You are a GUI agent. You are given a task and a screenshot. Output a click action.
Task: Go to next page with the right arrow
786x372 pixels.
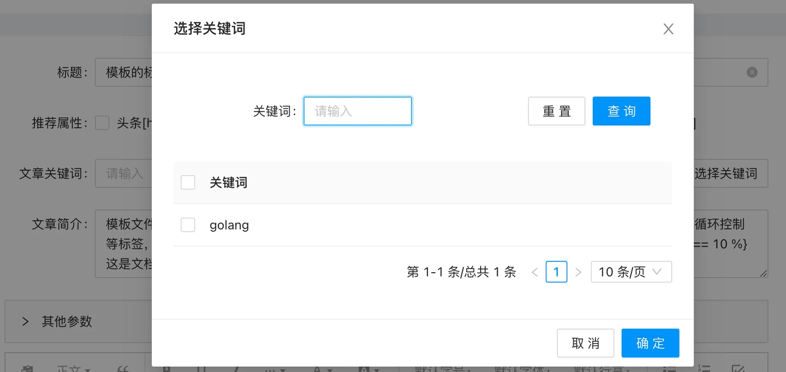click(579, 272)
